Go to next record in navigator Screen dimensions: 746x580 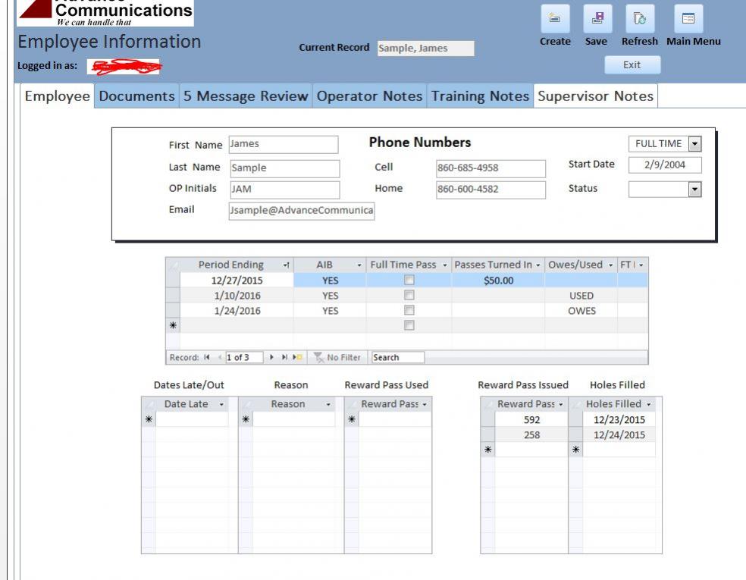point(272,357)
